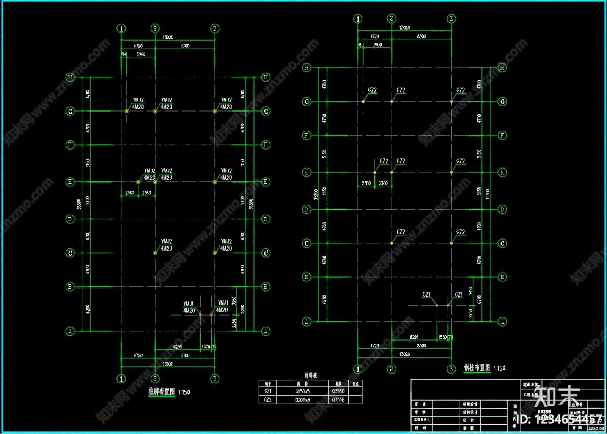607x434 pixels.
Task: Select the GZ1 cell in the material table
Action: tap(268, 391)
